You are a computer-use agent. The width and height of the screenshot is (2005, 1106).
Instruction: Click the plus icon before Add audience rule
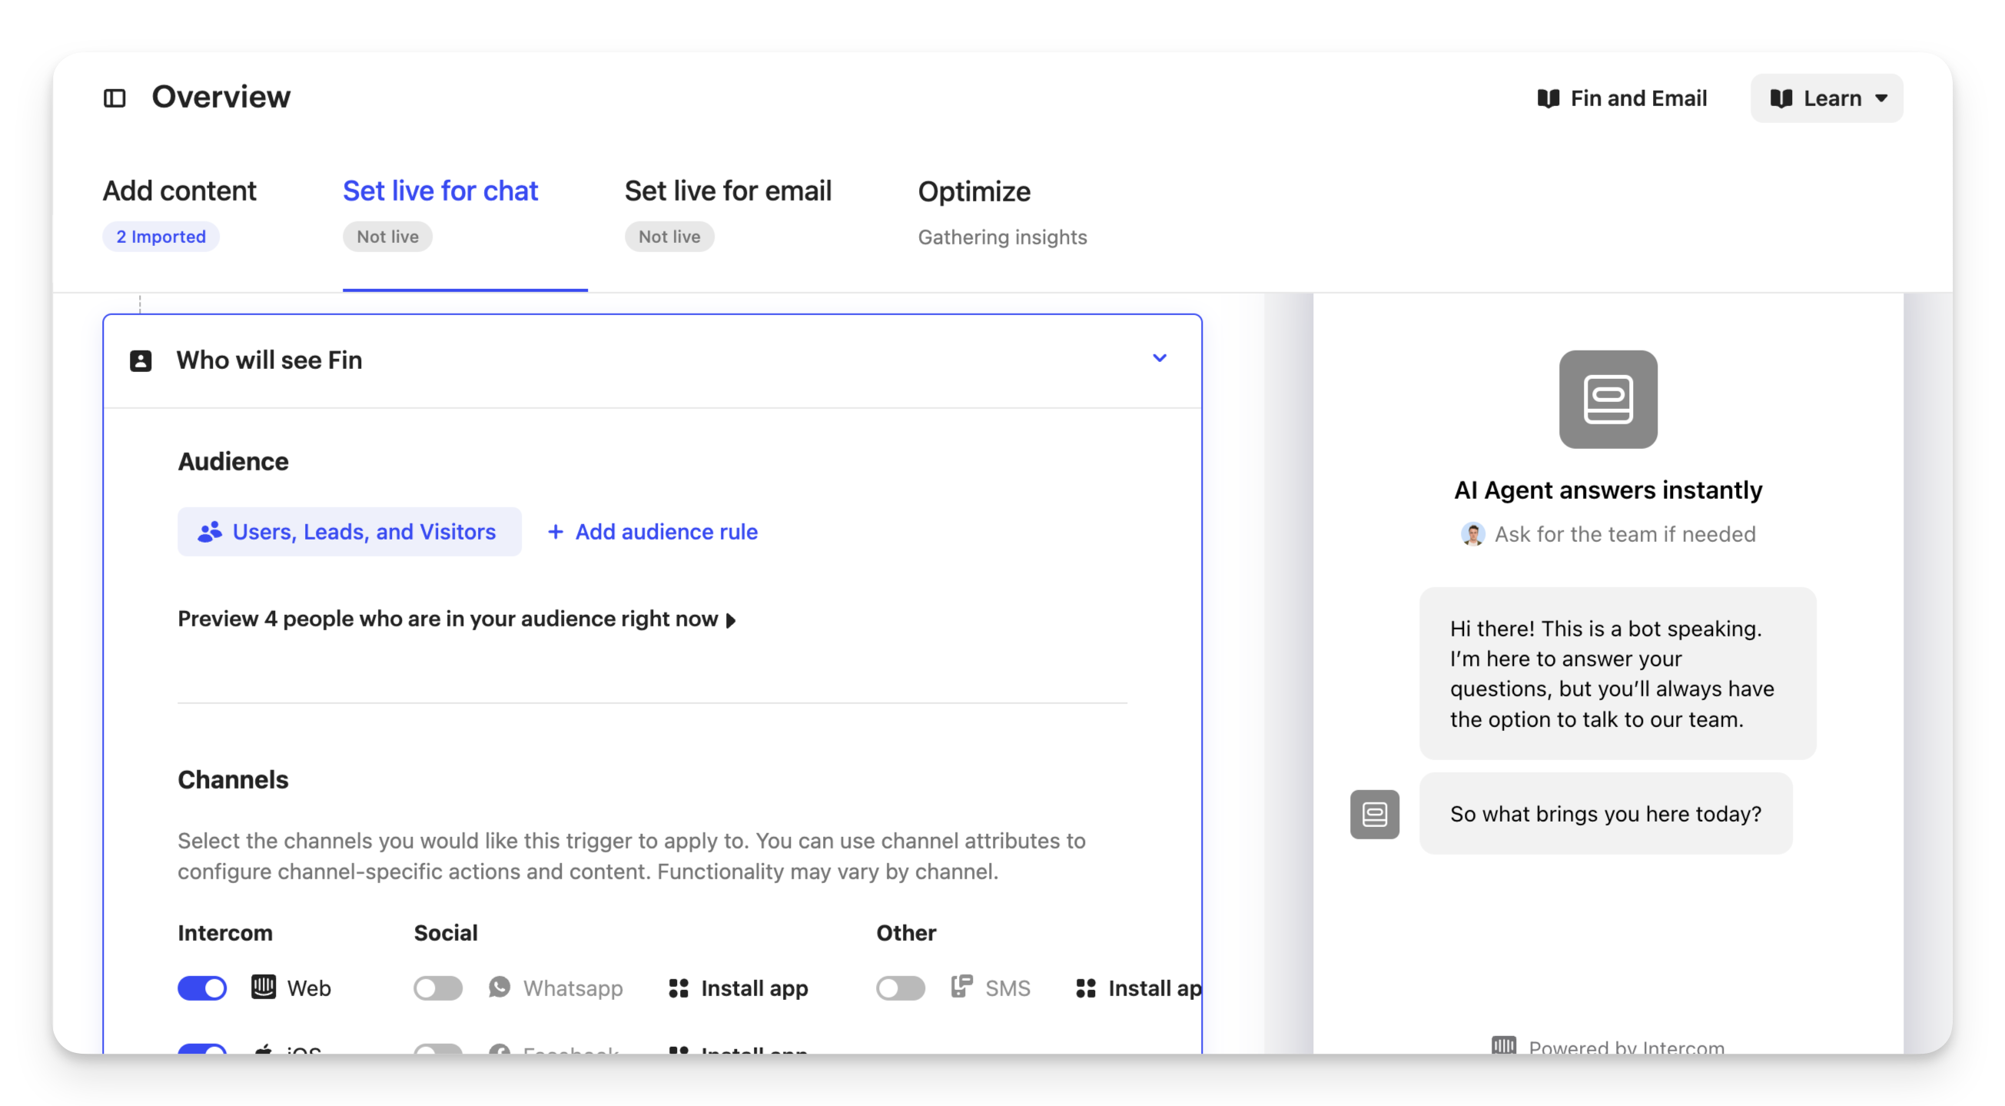point(555,532)
